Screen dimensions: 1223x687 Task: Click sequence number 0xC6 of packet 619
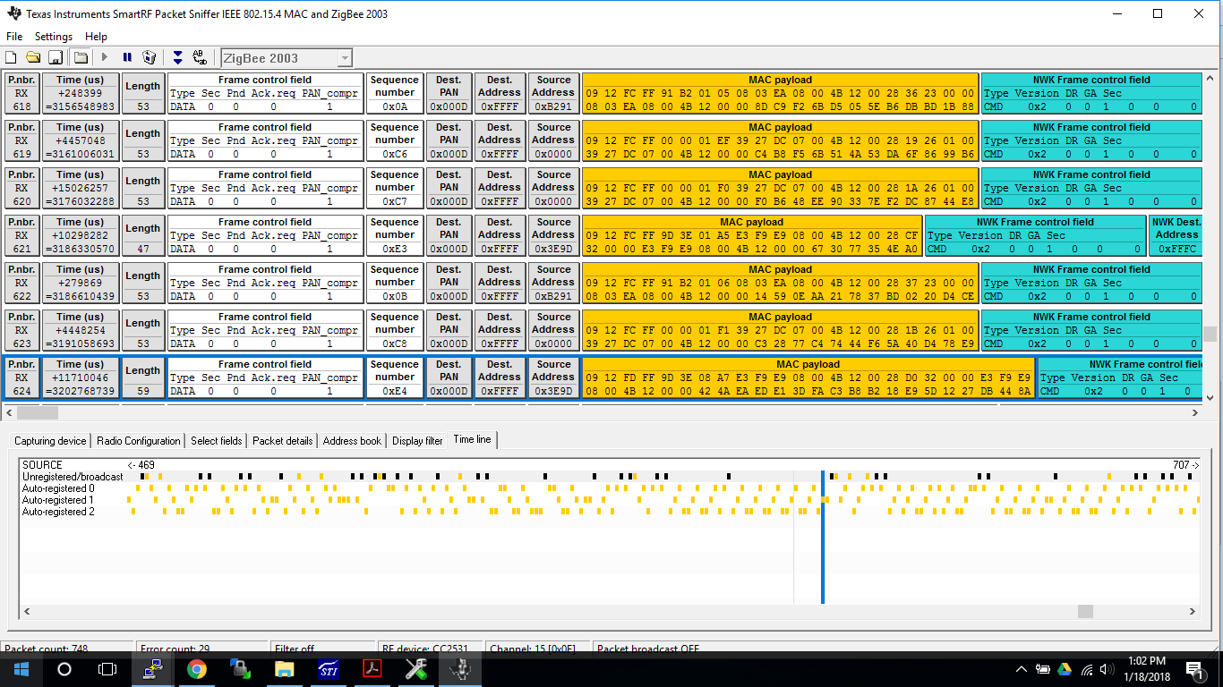click(x=395, y=154)
